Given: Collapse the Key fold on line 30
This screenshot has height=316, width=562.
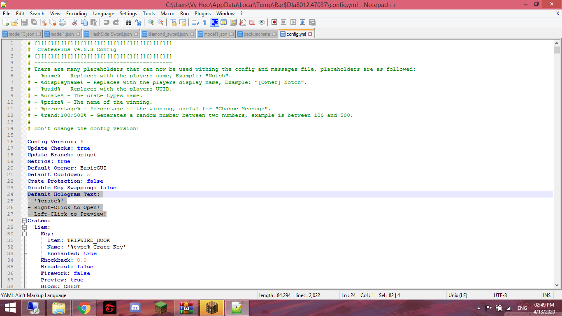Looking at the screenshot, I should tap(24, 234).
